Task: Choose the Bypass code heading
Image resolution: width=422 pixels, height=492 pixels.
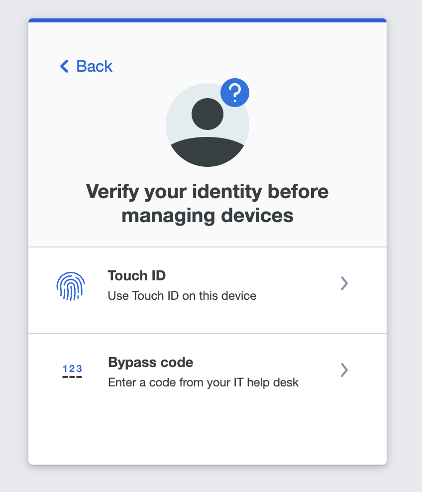Action: click(x=150, y=363)
